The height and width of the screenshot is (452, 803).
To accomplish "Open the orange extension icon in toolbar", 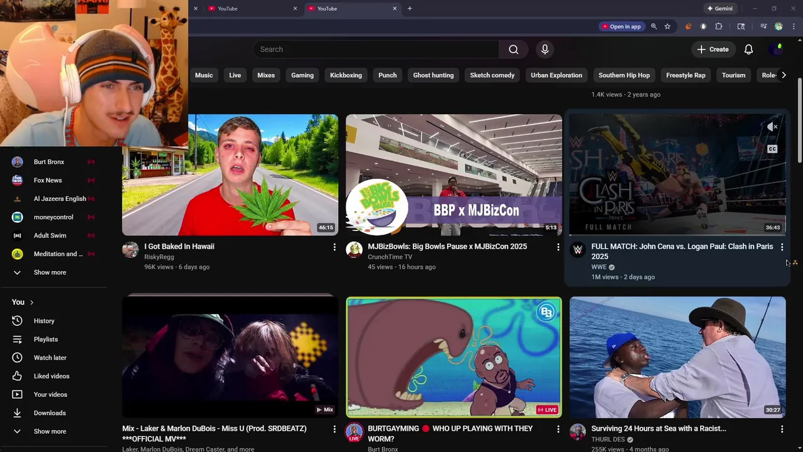I will 688,26.
